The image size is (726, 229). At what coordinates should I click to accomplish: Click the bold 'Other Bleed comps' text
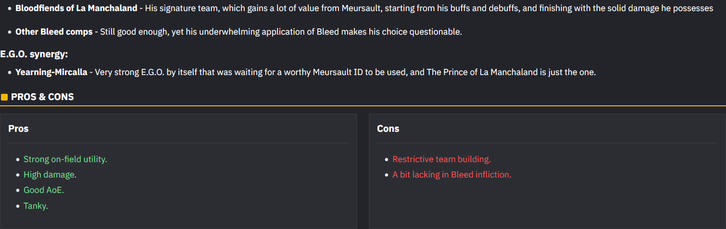click(x=54, y=32)
